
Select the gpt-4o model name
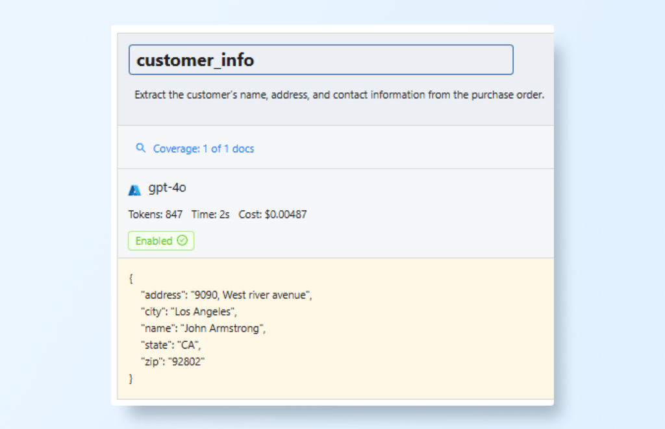point(168,188)
